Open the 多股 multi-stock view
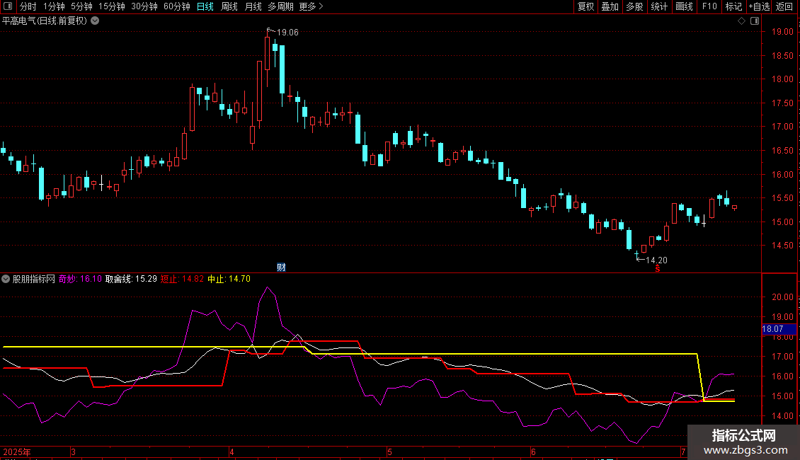800x460 pixels. [634, 6]
